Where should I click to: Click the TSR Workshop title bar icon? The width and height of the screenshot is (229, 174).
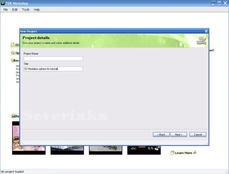[x=3, y=3]
